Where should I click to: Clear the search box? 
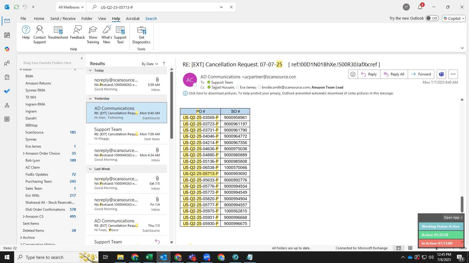[231, 7]
